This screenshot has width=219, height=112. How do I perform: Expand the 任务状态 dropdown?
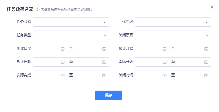(71, 22)
